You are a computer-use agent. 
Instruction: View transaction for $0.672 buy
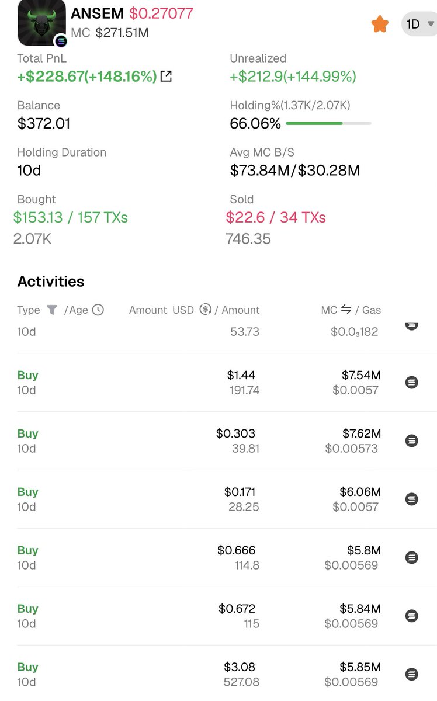(412, 616)
